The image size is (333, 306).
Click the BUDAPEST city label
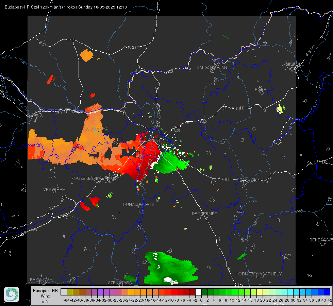click(x=150, y=140)
